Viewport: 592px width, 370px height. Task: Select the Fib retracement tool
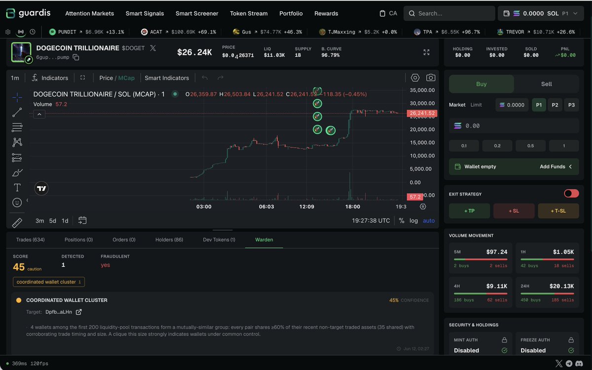click(x=17, y=127)
